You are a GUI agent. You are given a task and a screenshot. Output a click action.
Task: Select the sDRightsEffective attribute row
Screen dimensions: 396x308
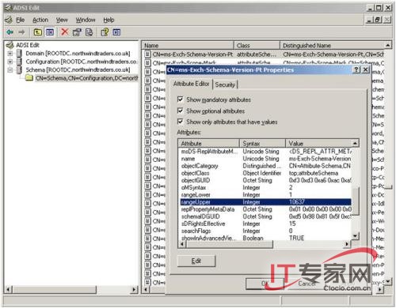265,223
